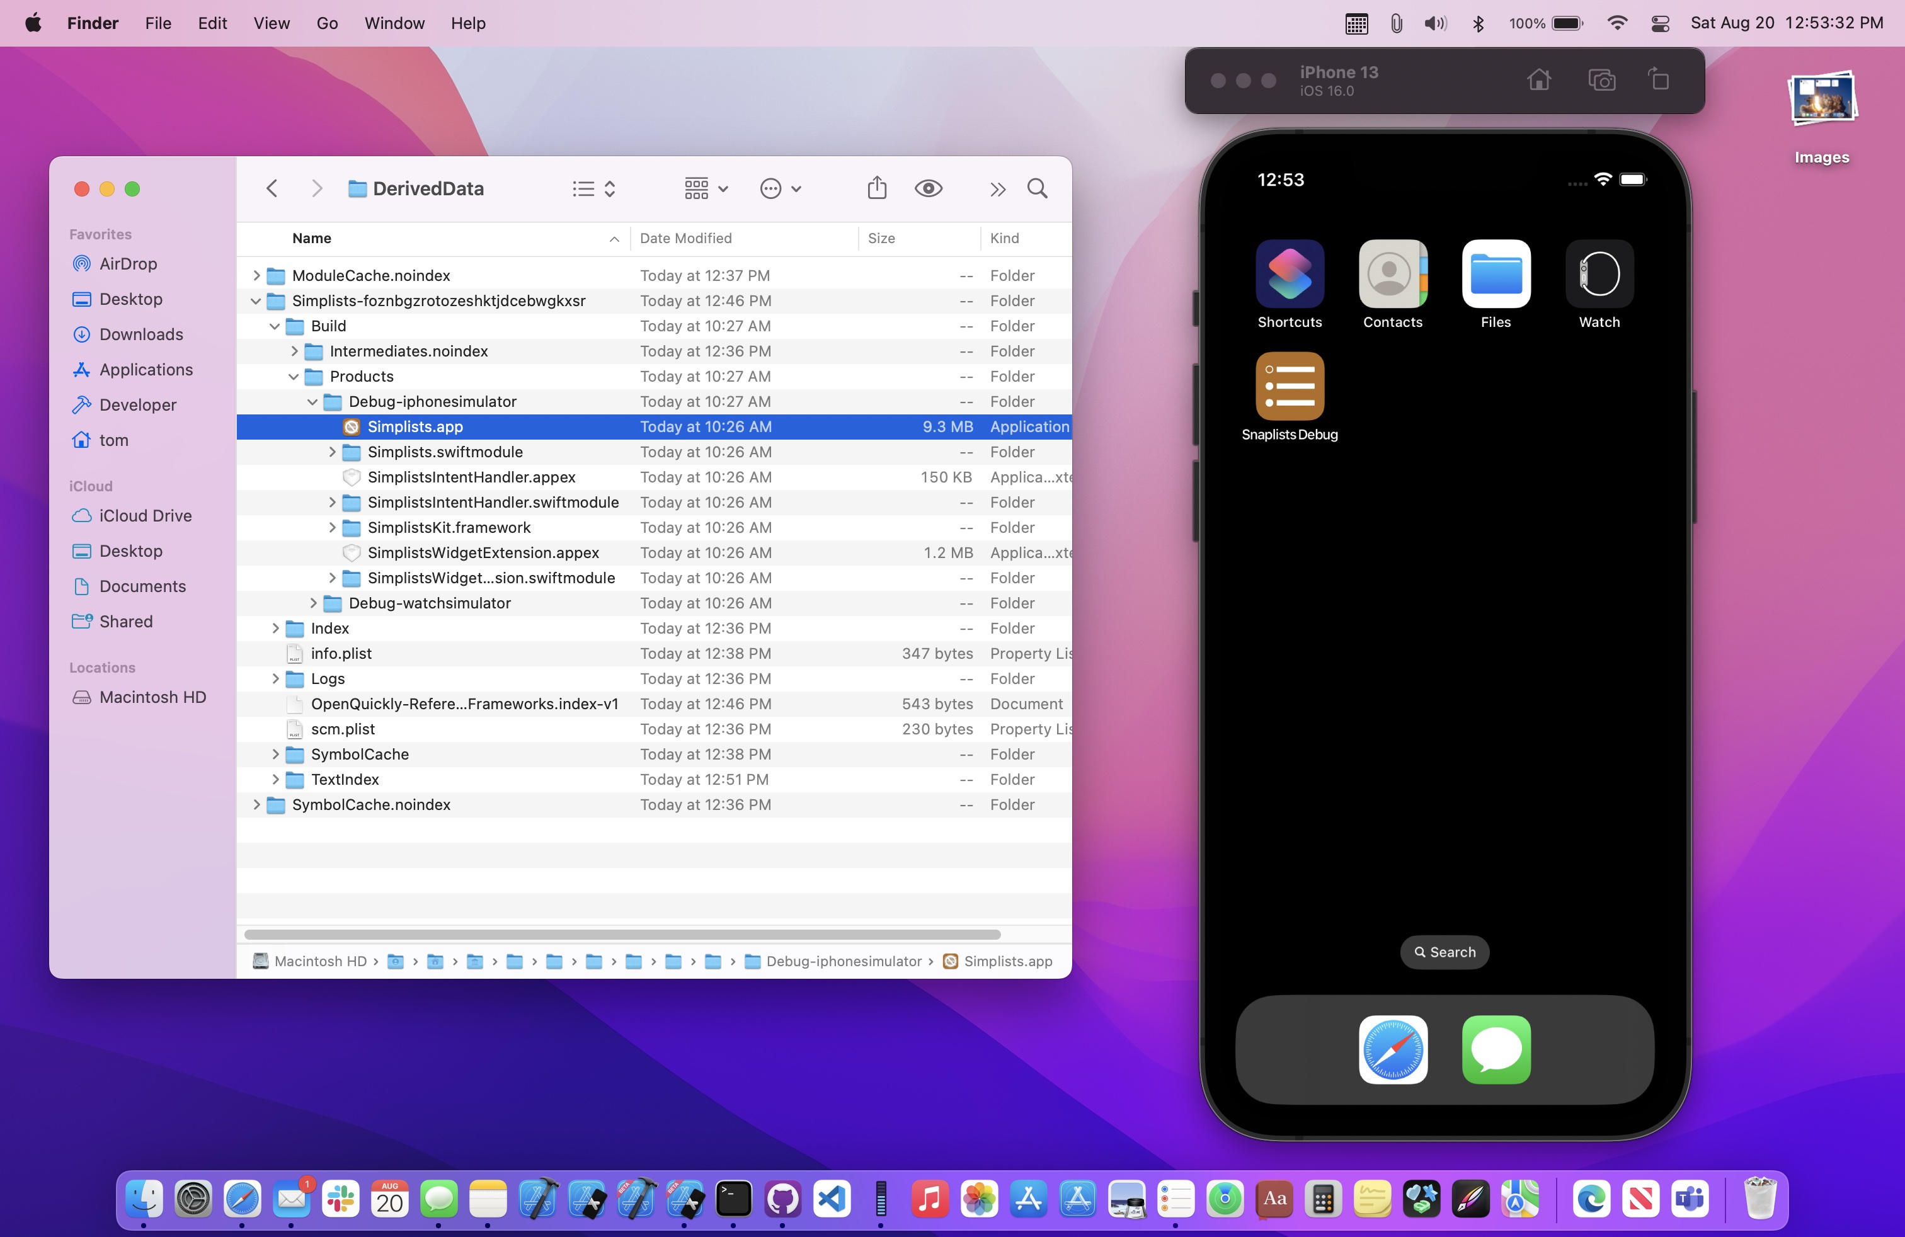Open the Finder search magnifier
This screenshot has width=1905, height=1237.
click(1038, 189)
